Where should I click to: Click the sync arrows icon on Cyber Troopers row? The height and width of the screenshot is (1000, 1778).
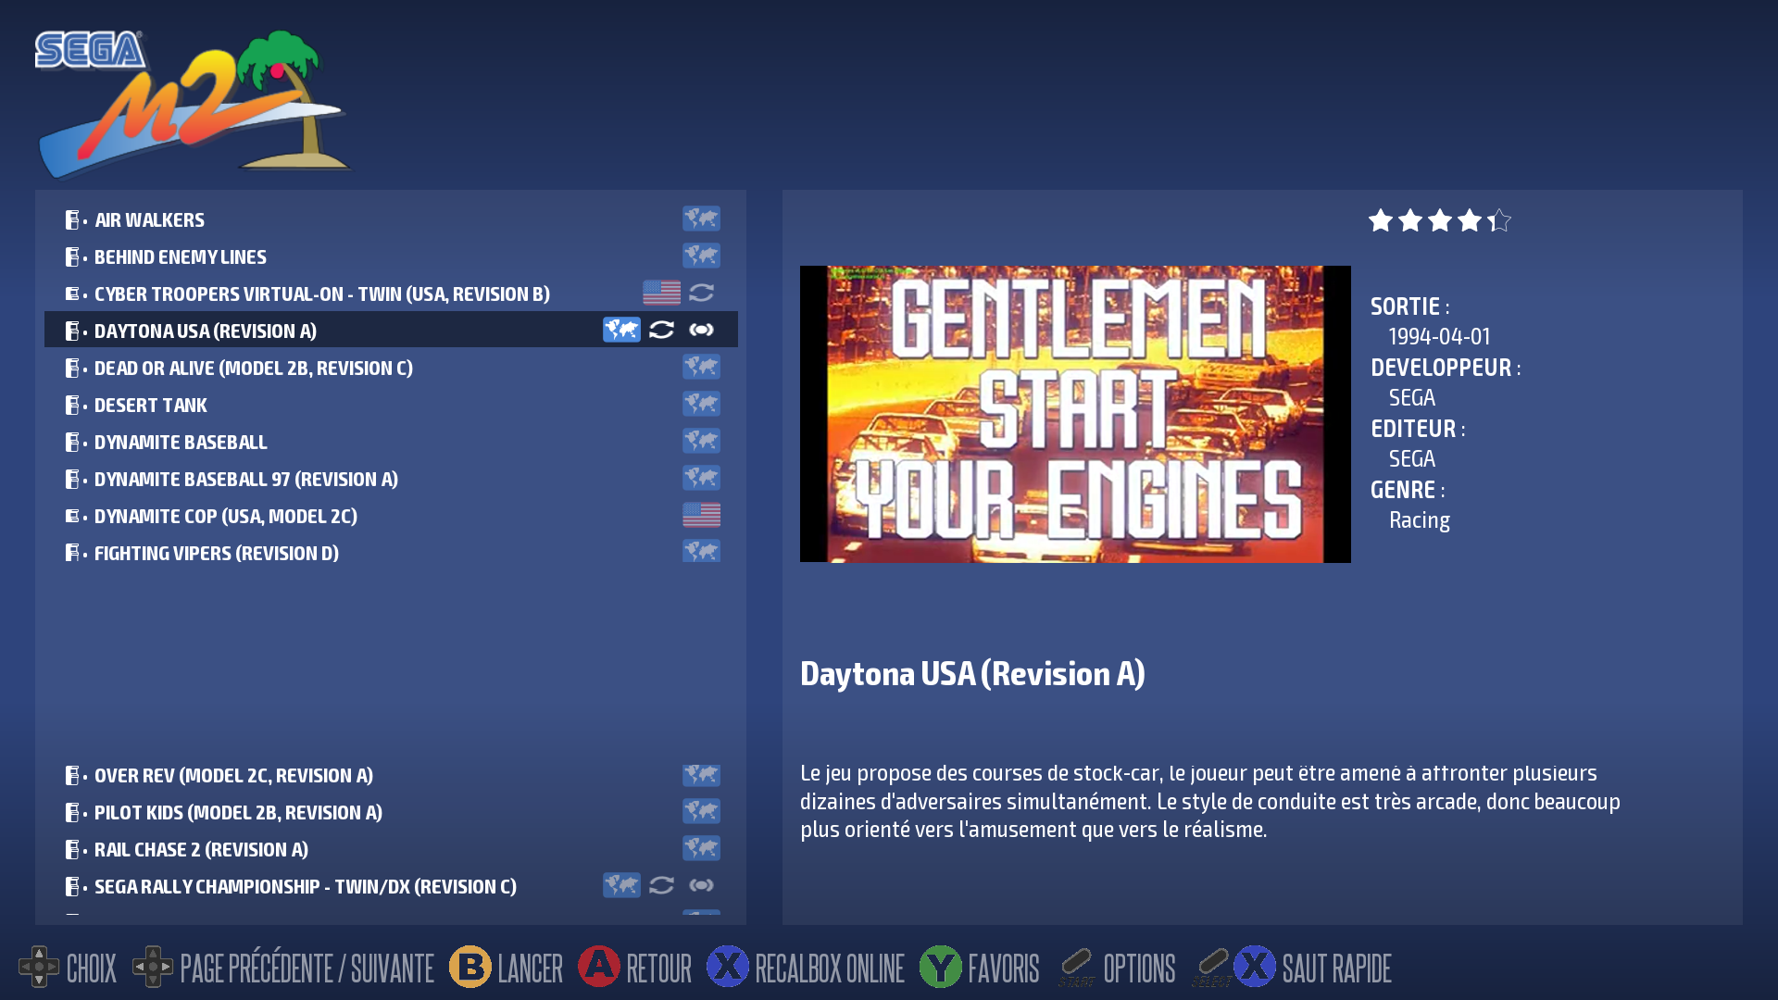coord(701,293)
